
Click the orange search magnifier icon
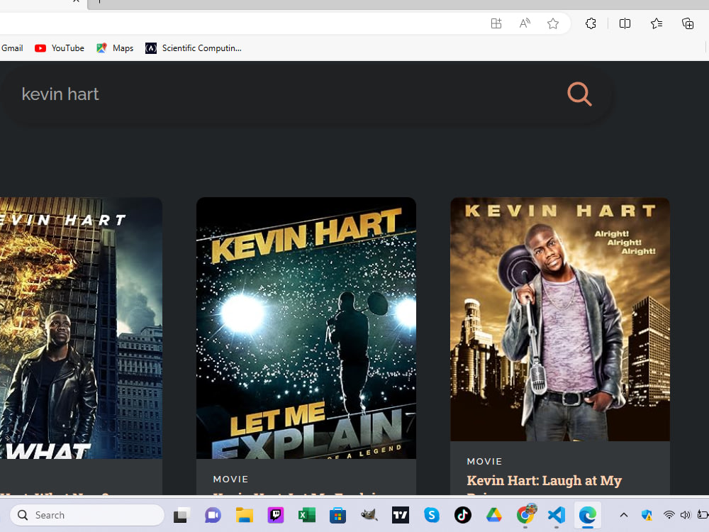(579, 94)
